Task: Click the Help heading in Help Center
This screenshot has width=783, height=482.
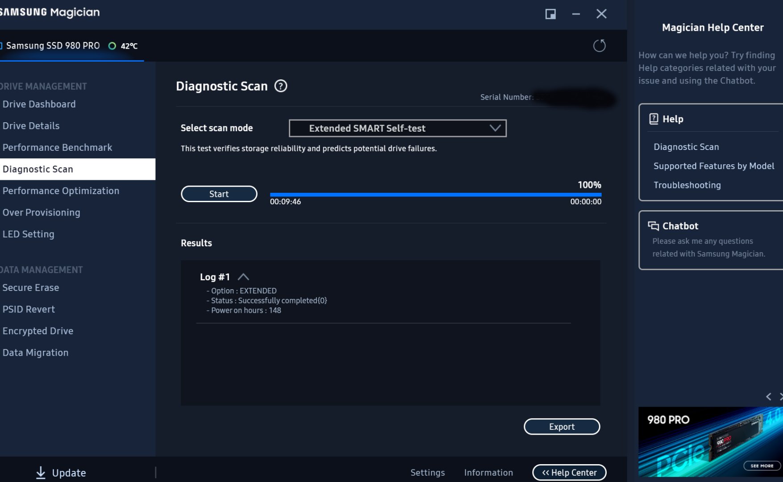Action: (x=673, y=119)
